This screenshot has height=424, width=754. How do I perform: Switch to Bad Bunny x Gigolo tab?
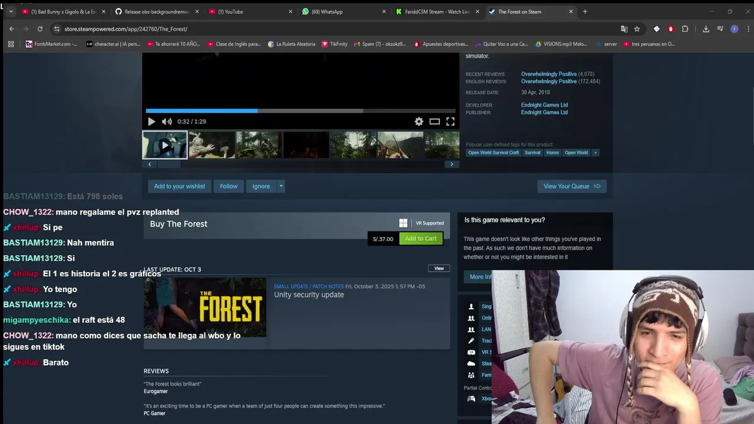[x=64, y=12]
